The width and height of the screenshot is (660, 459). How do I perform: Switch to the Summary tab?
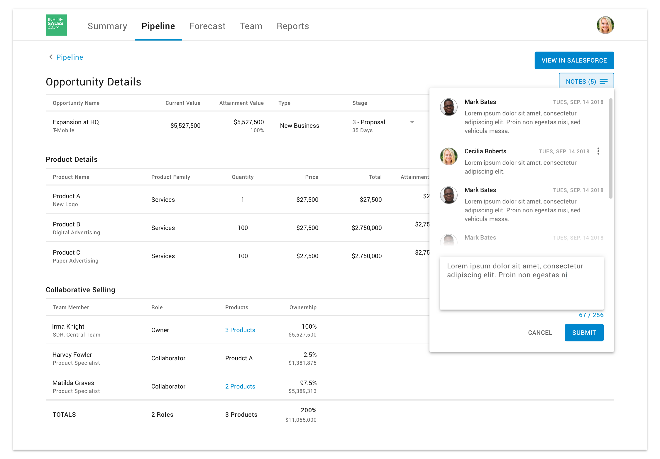click(x=107, y=26)
